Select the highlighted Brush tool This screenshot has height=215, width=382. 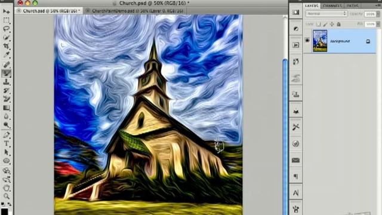[x=7, y=73]
